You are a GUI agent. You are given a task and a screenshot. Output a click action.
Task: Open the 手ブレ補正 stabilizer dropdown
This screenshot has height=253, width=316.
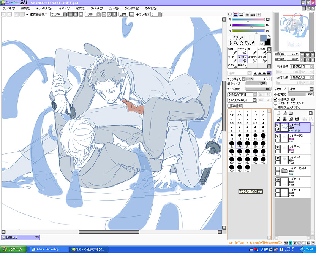pos(160,14)
